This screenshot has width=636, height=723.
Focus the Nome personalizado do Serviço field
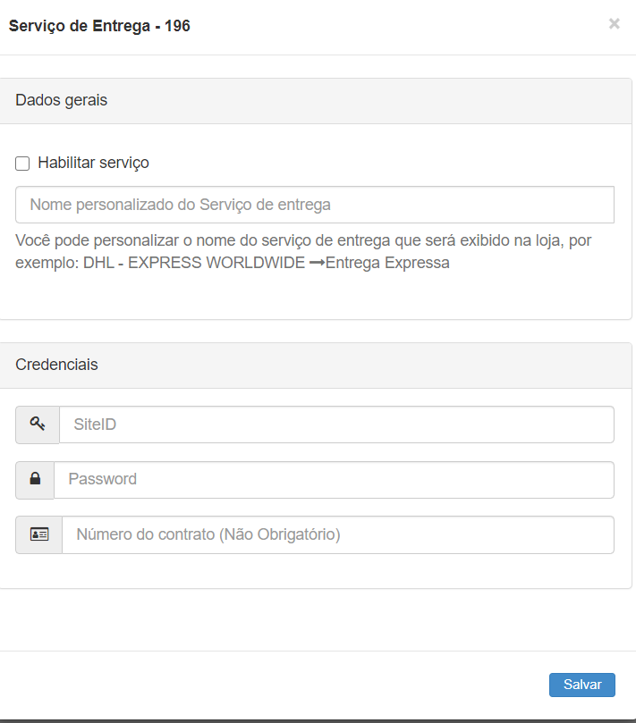(x=314, y=205)
